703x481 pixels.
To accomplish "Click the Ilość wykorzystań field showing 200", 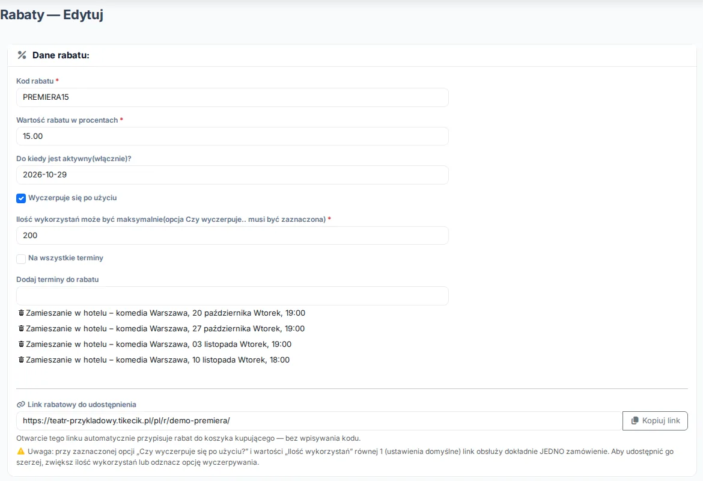I will click(x=233, y=236).
